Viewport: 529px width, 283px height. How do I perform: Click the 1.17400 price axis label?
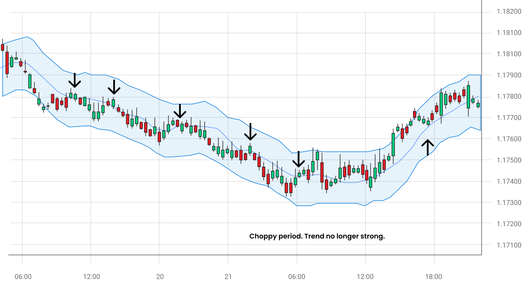(x=509, y=182)
